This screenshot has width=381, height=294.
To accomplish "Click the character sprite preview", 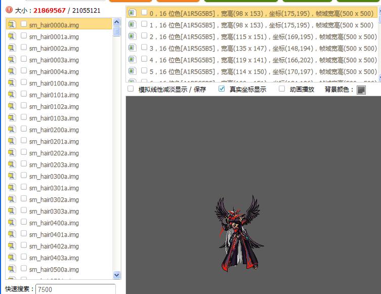I will coord(239,233).
